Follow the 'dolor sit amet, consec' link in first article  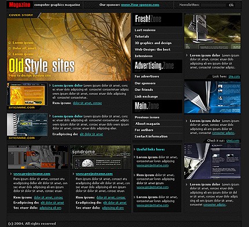point(87,103)
